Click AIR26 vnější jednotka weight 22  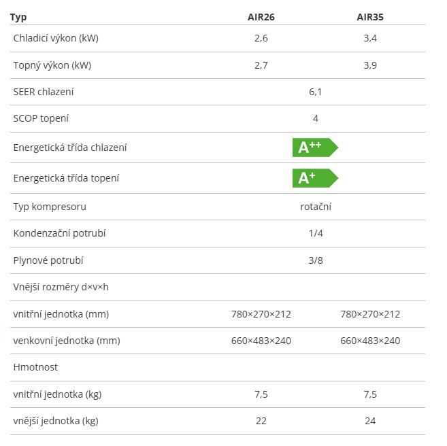point(261,421)
